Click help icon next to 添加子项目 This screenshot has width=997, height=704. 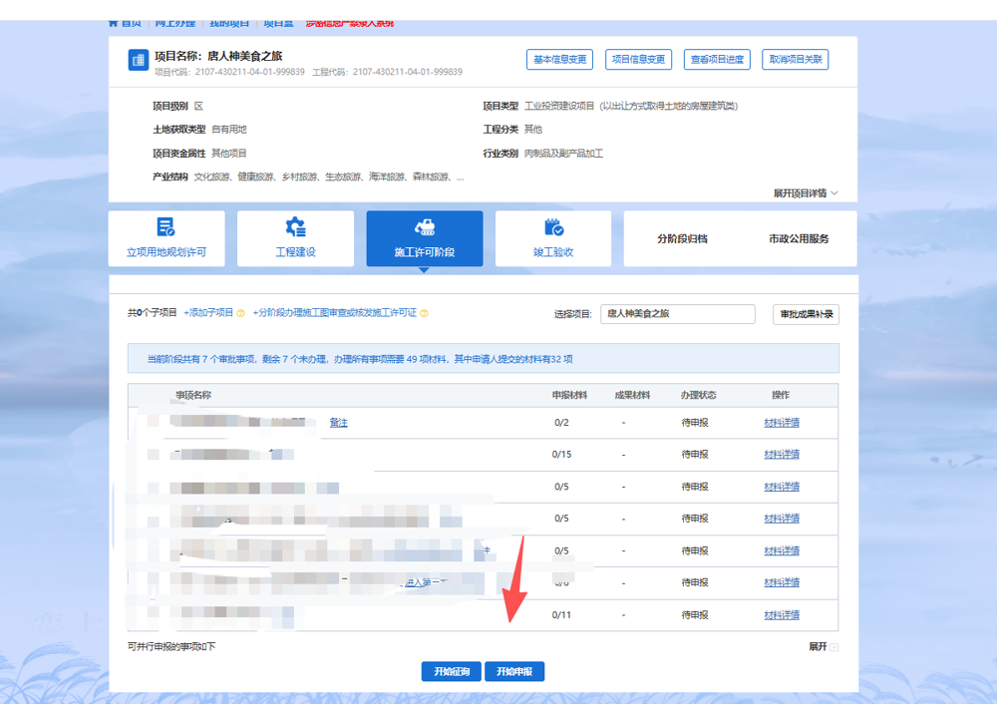click(241, 313)
